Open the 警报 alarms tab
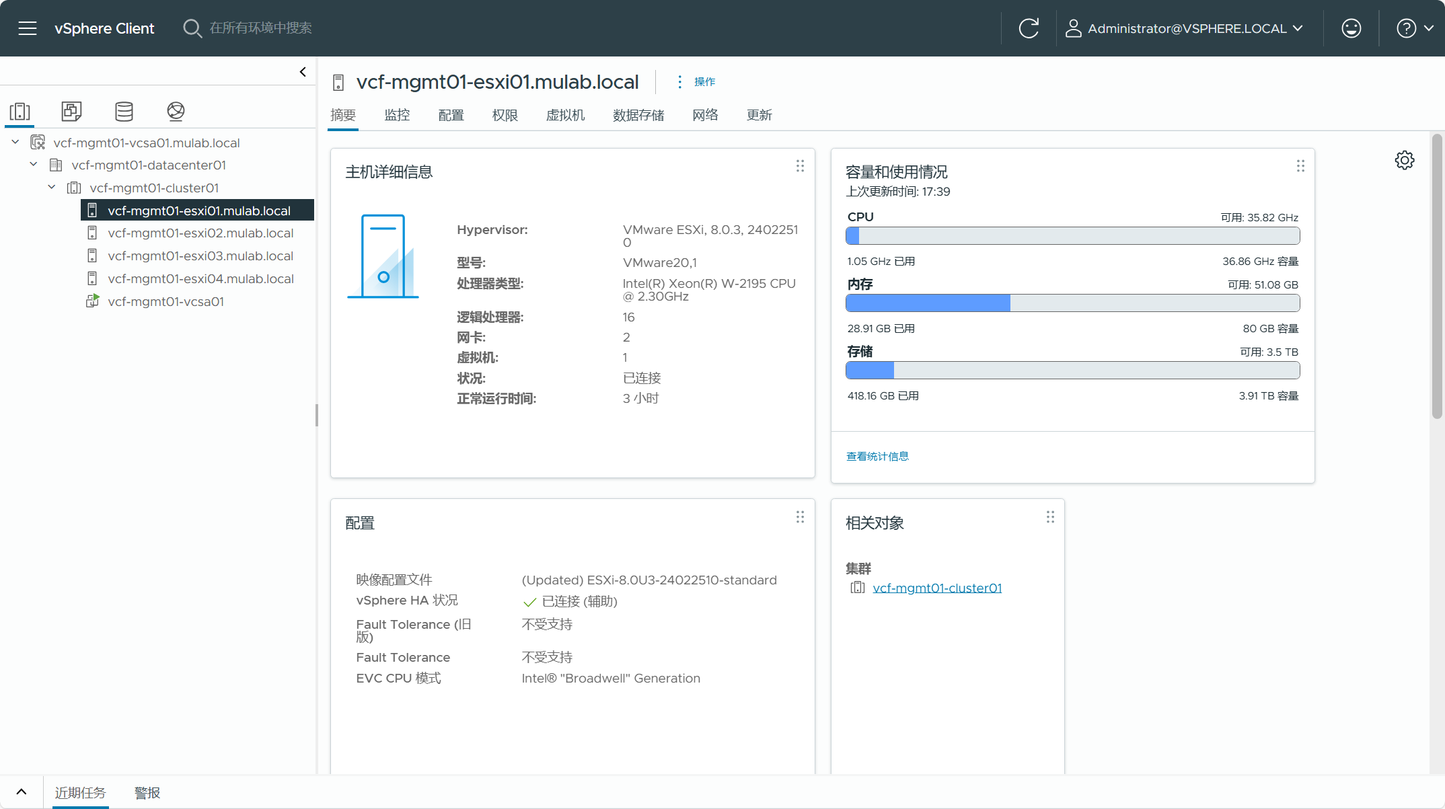1445x809 pixels. (x=147, y=793)
